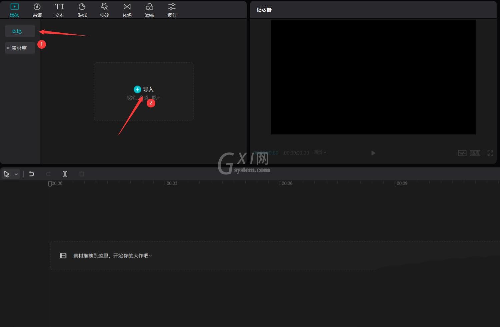Switch to the 音频 audio tab
Viewport: 500px width, 327px height.
pos(37,10)
